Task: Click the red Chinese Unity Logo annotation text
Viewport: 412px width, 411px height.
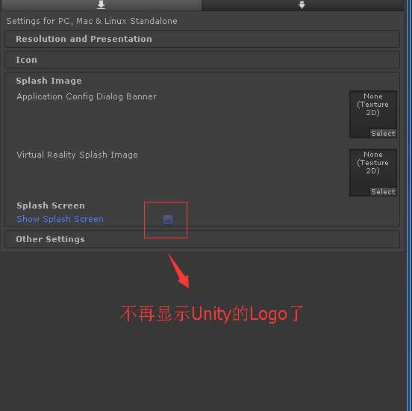Action: (212, 314)
